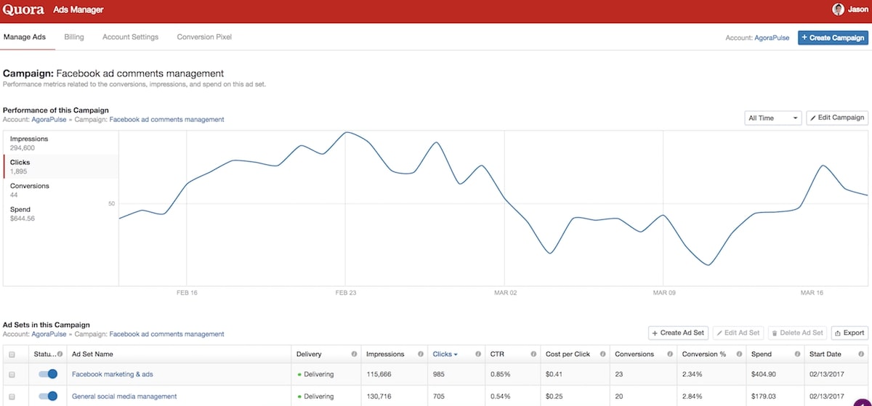Image resolution: width=872 pixels, height=406 pixels.
Task: Click the info icon in Clicks column header
Action: coord(478,354)
